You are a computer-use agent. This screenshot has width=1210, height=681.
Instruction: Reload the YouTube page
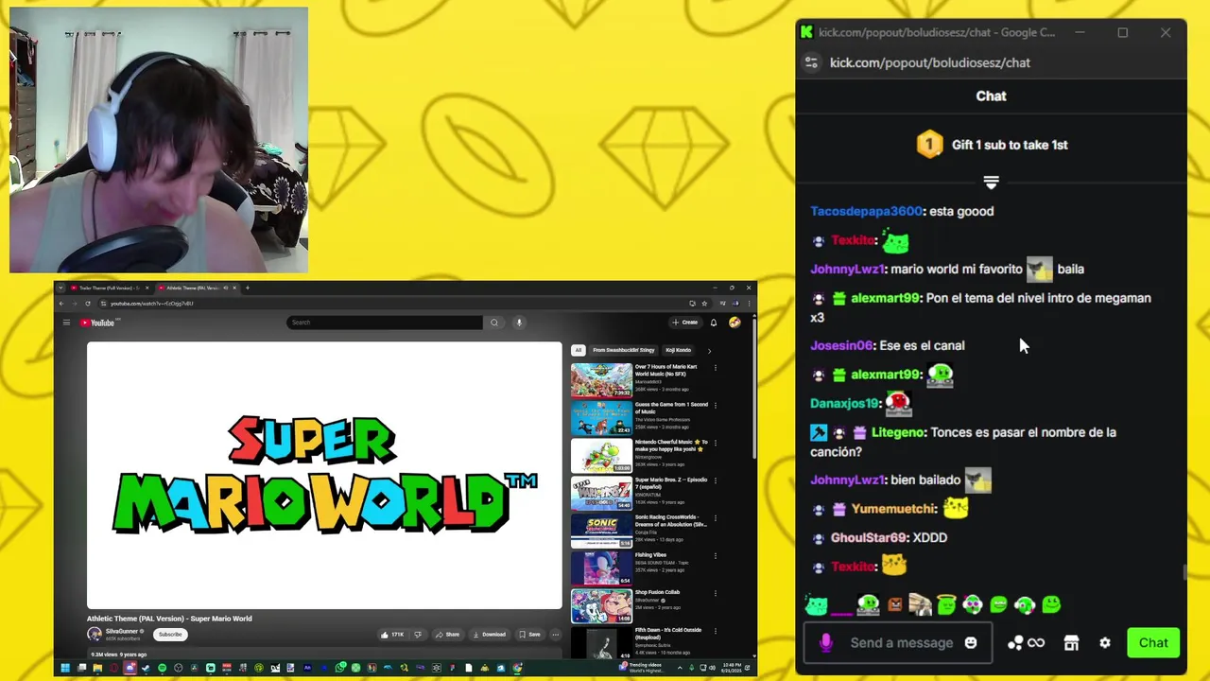click(x=88, y=304)
